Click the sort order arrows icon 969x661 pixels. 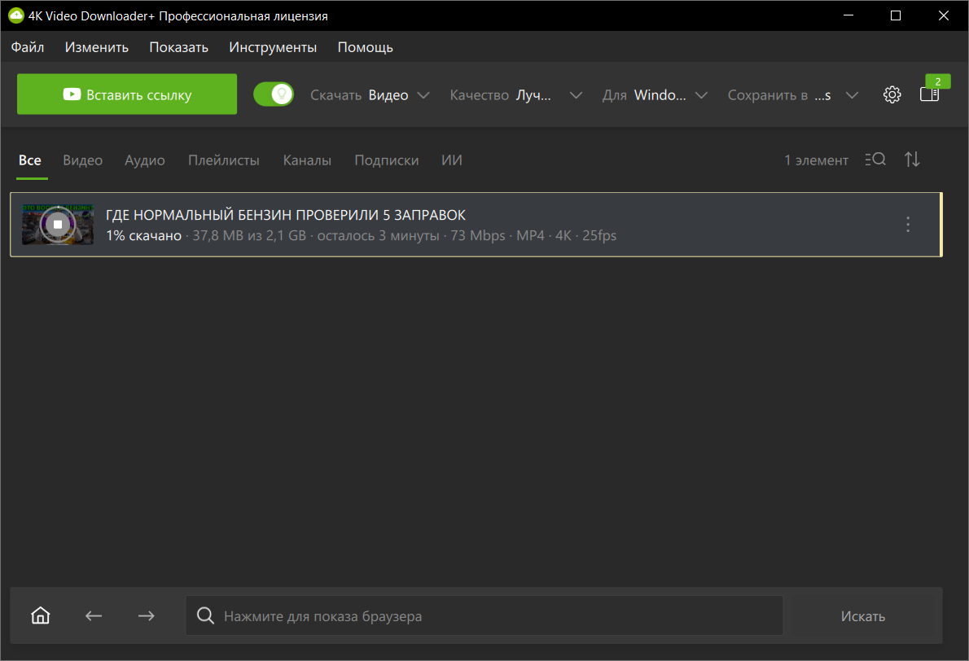pyautogui.click(x=912, y=160)
